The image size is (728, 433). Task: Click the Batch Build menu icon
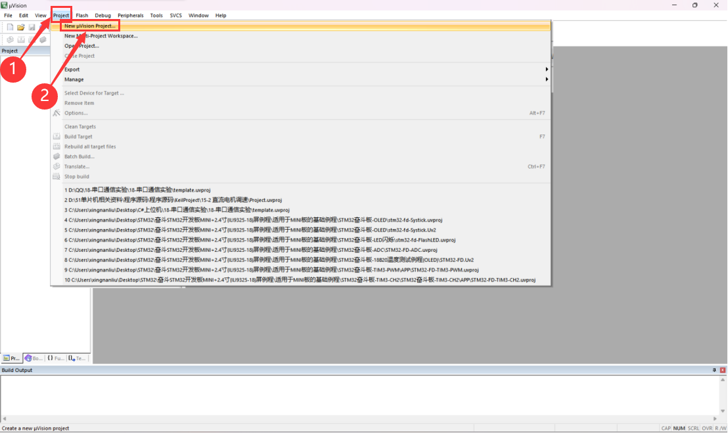pos(57,157)
